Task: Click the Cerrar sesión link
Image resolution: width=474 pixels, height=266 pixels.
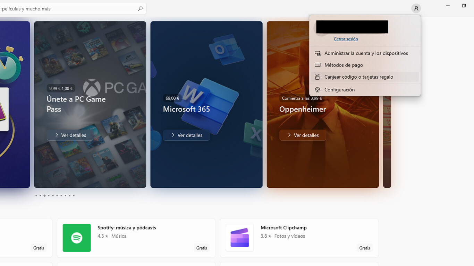Action: tap(346, 39)
